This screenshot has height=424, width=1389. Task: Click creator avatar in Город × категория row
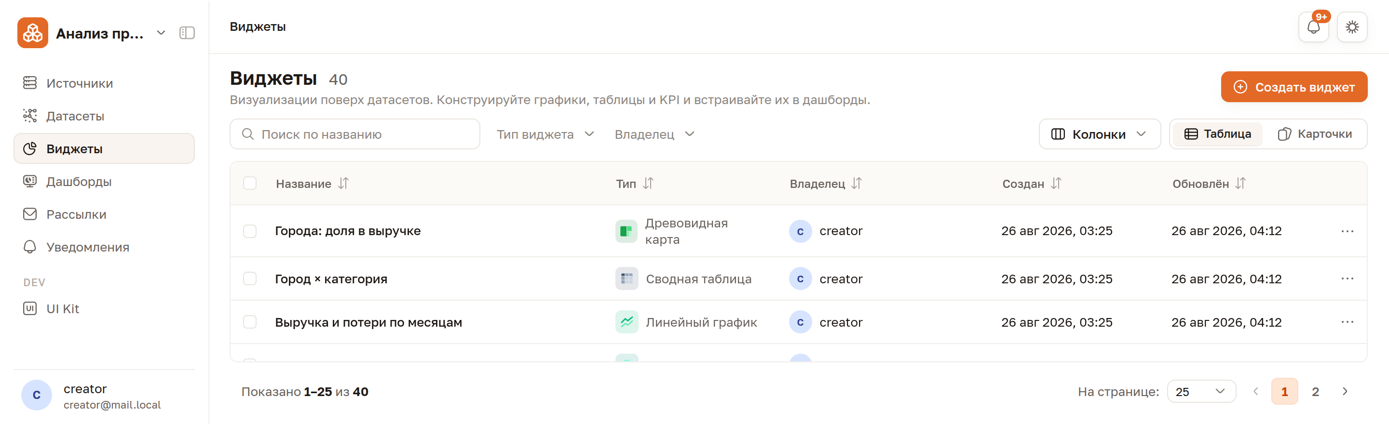[800, 278]
